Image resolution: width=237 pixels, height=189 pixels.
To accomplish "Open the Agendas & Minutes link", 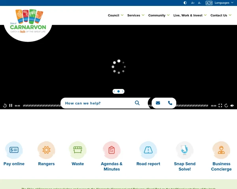I will pyautogui.click(x=112, y=167).
